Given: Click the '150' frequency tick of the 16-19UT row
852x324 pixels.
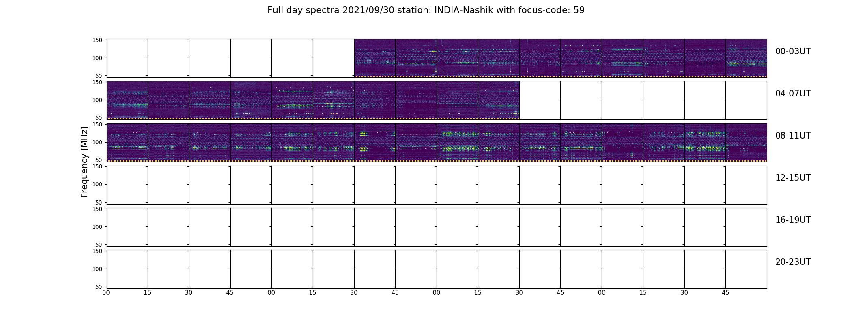Looking at the screenshot, I should (97, 209).
